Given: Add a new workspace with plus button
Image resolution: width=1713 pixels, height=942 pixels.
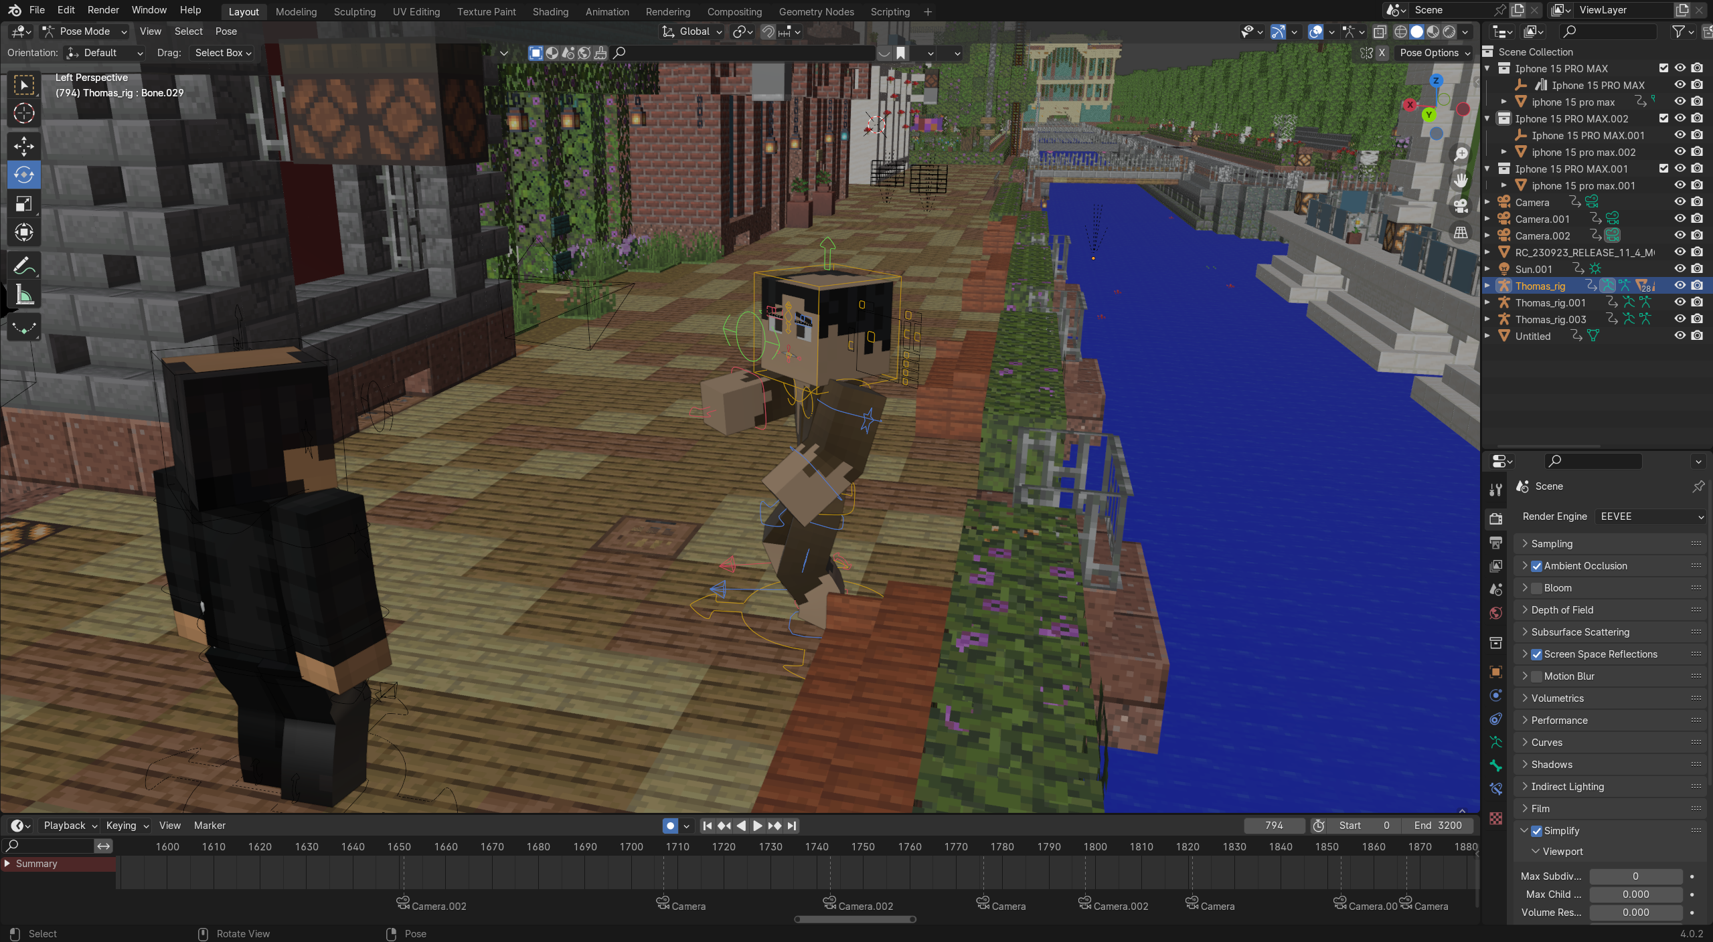Looking at the screenshot, I should click(x=928, y=11).
